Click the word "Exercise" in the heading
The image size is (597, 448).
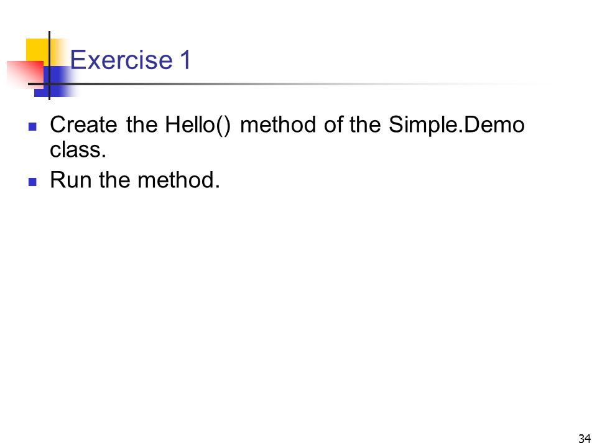121,60
